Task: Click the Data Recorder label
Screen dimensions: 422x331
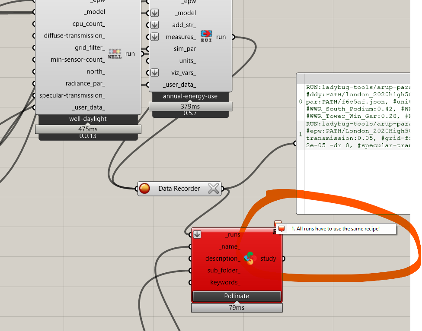Action: click(179, 188)
